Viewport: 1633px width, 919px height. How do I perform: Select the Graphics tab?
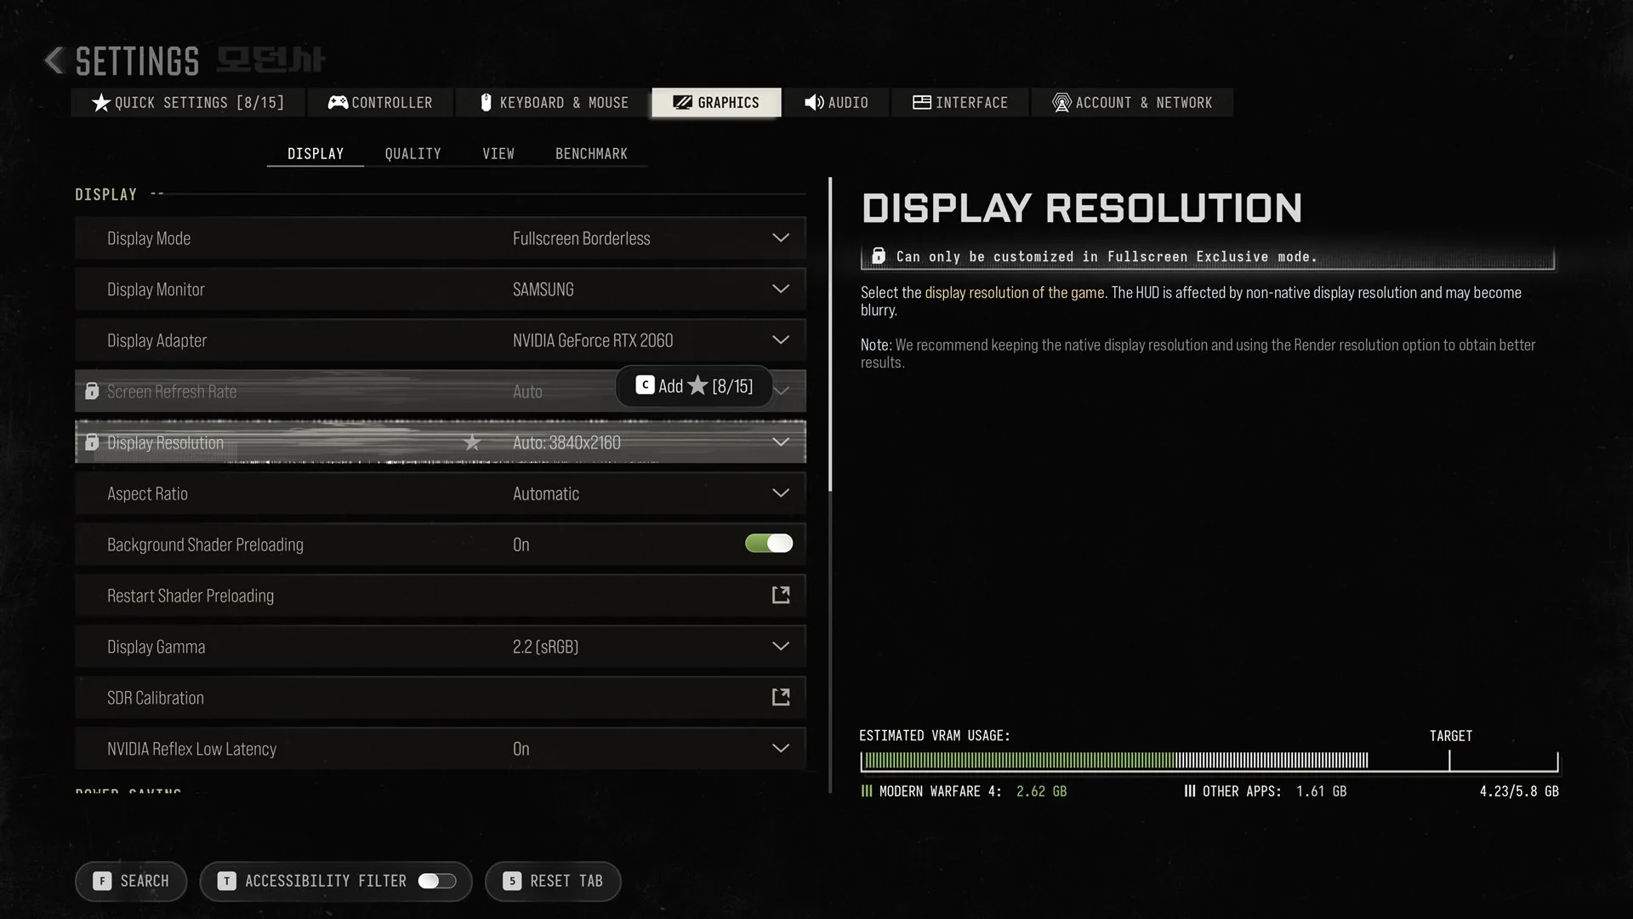point(716,102)
